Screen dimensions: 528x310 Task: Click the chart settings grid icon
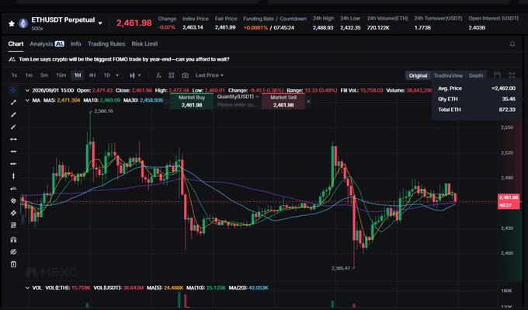pos(172,75)
